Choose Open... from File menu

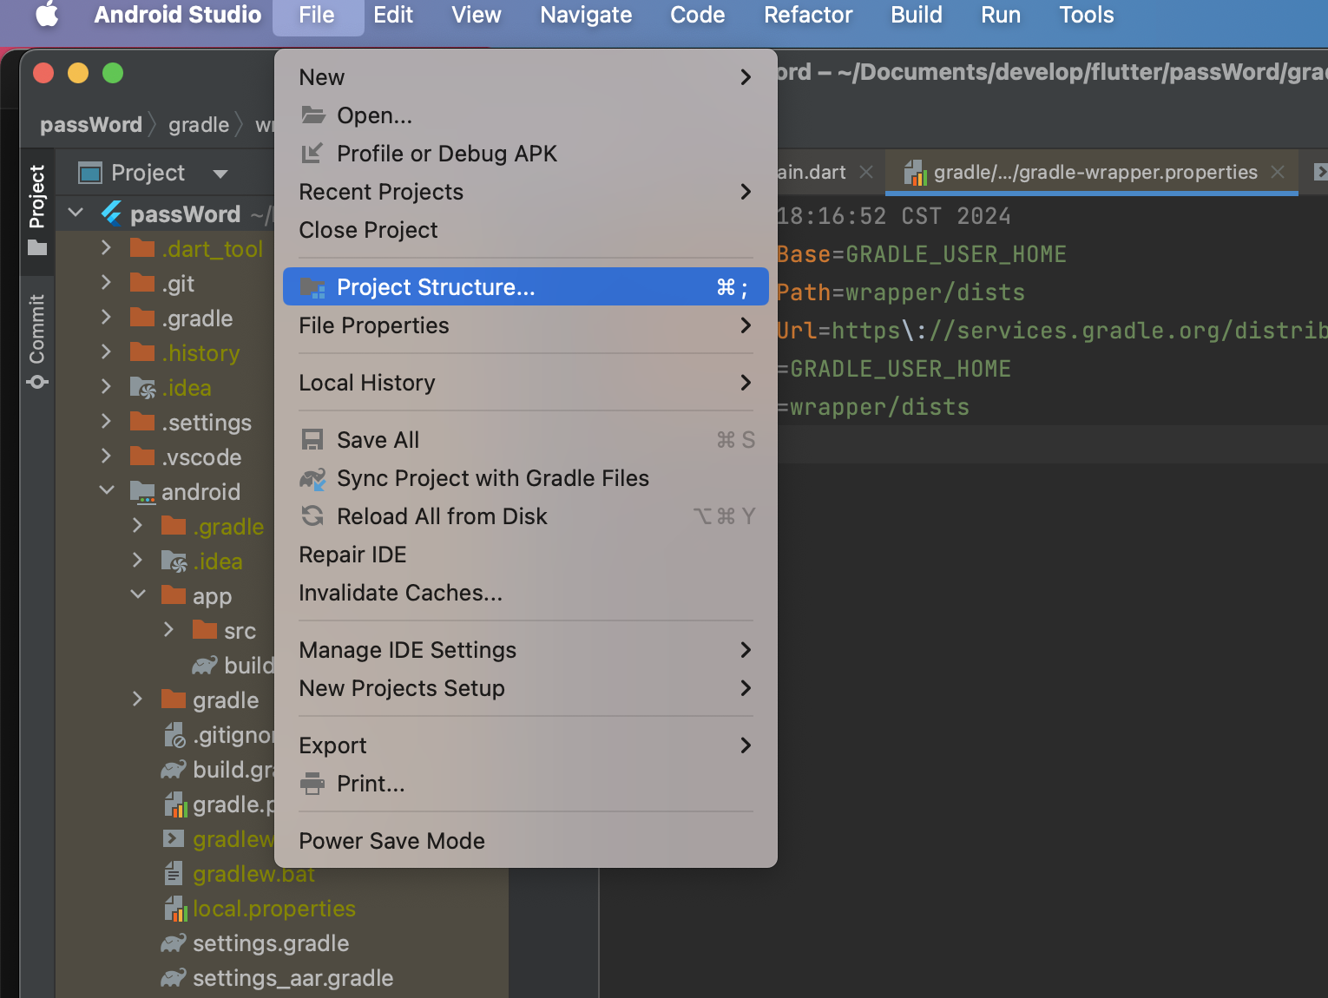pos(525,115)
